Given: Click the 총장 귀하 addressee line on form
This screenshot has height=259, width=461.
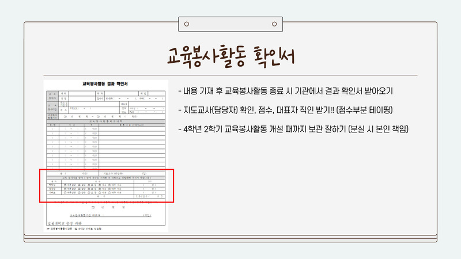Looking at the screenshot, I should coord(65,223).
